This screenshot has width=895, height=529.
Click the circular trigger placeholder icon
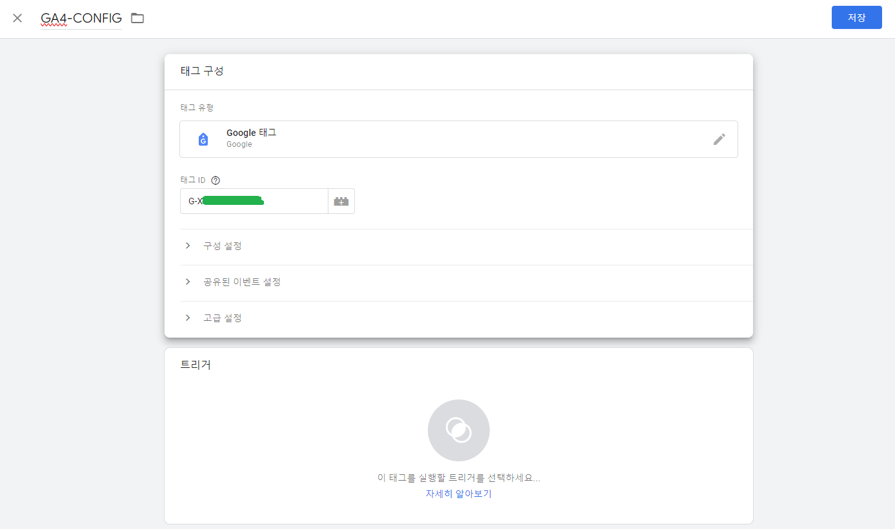click(458, 430)
